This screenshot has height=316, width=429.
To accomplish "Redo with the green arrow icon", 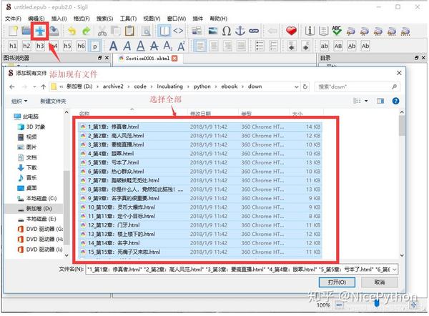I will tap(87, 31).
